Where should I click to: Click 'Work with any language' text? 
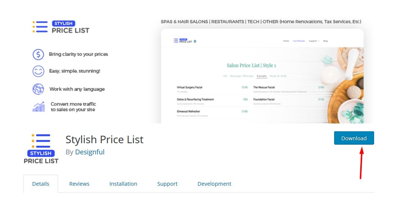77,89
